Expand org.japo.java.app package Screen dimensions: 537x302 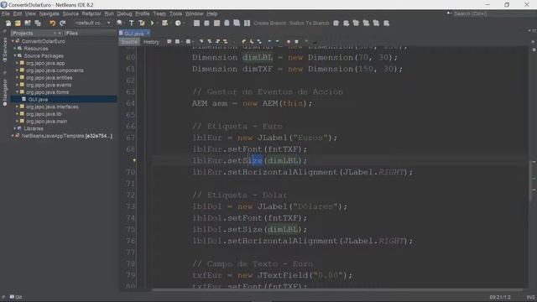[x=17, y=63]
